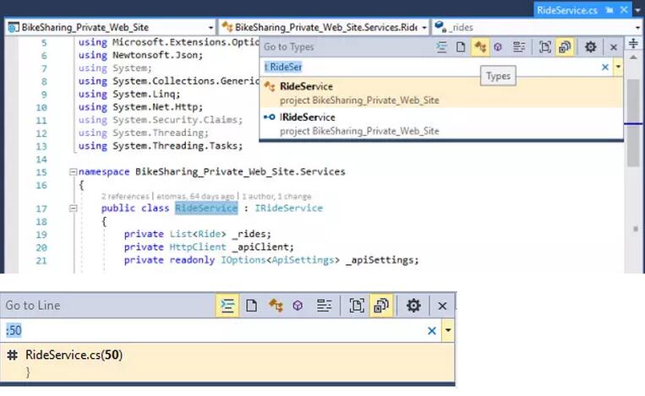Click the Members filter icon in Go to Types bar
The width and height of the screenshot is (645, 396).
click(498, 47)
